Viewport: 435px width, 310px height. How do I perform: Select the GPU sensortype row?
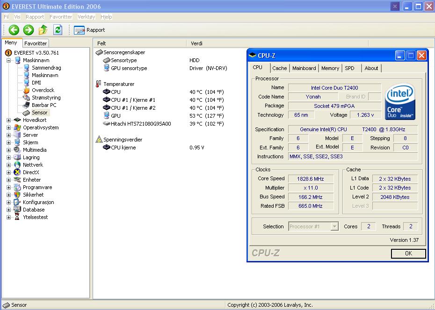coord(165,68)
